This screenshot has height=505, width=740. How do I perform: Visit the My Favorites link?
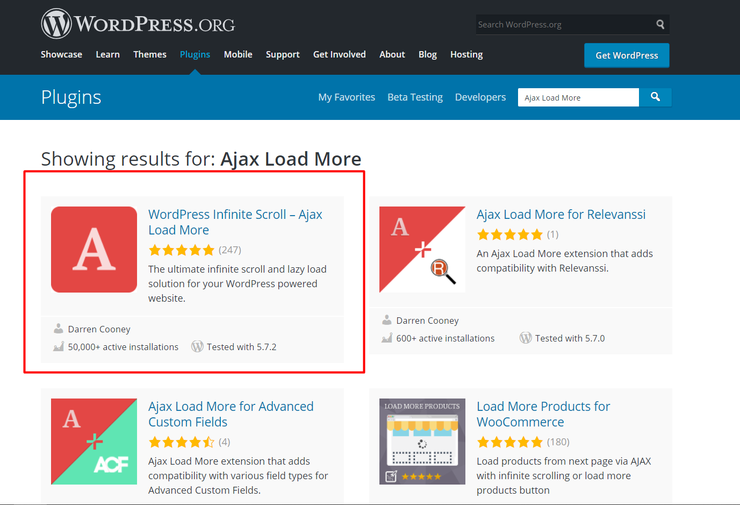(x=346, y=97)
